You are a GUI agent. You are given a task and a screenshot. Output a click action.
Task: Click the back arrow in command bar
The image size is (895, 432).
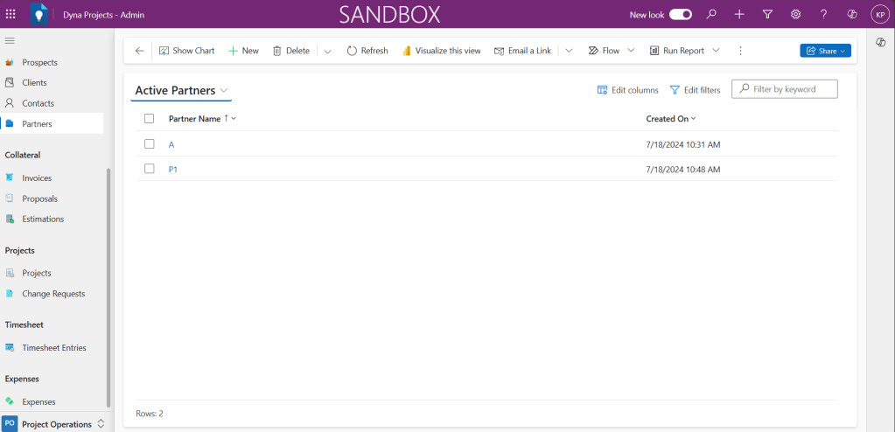point(139,51)
